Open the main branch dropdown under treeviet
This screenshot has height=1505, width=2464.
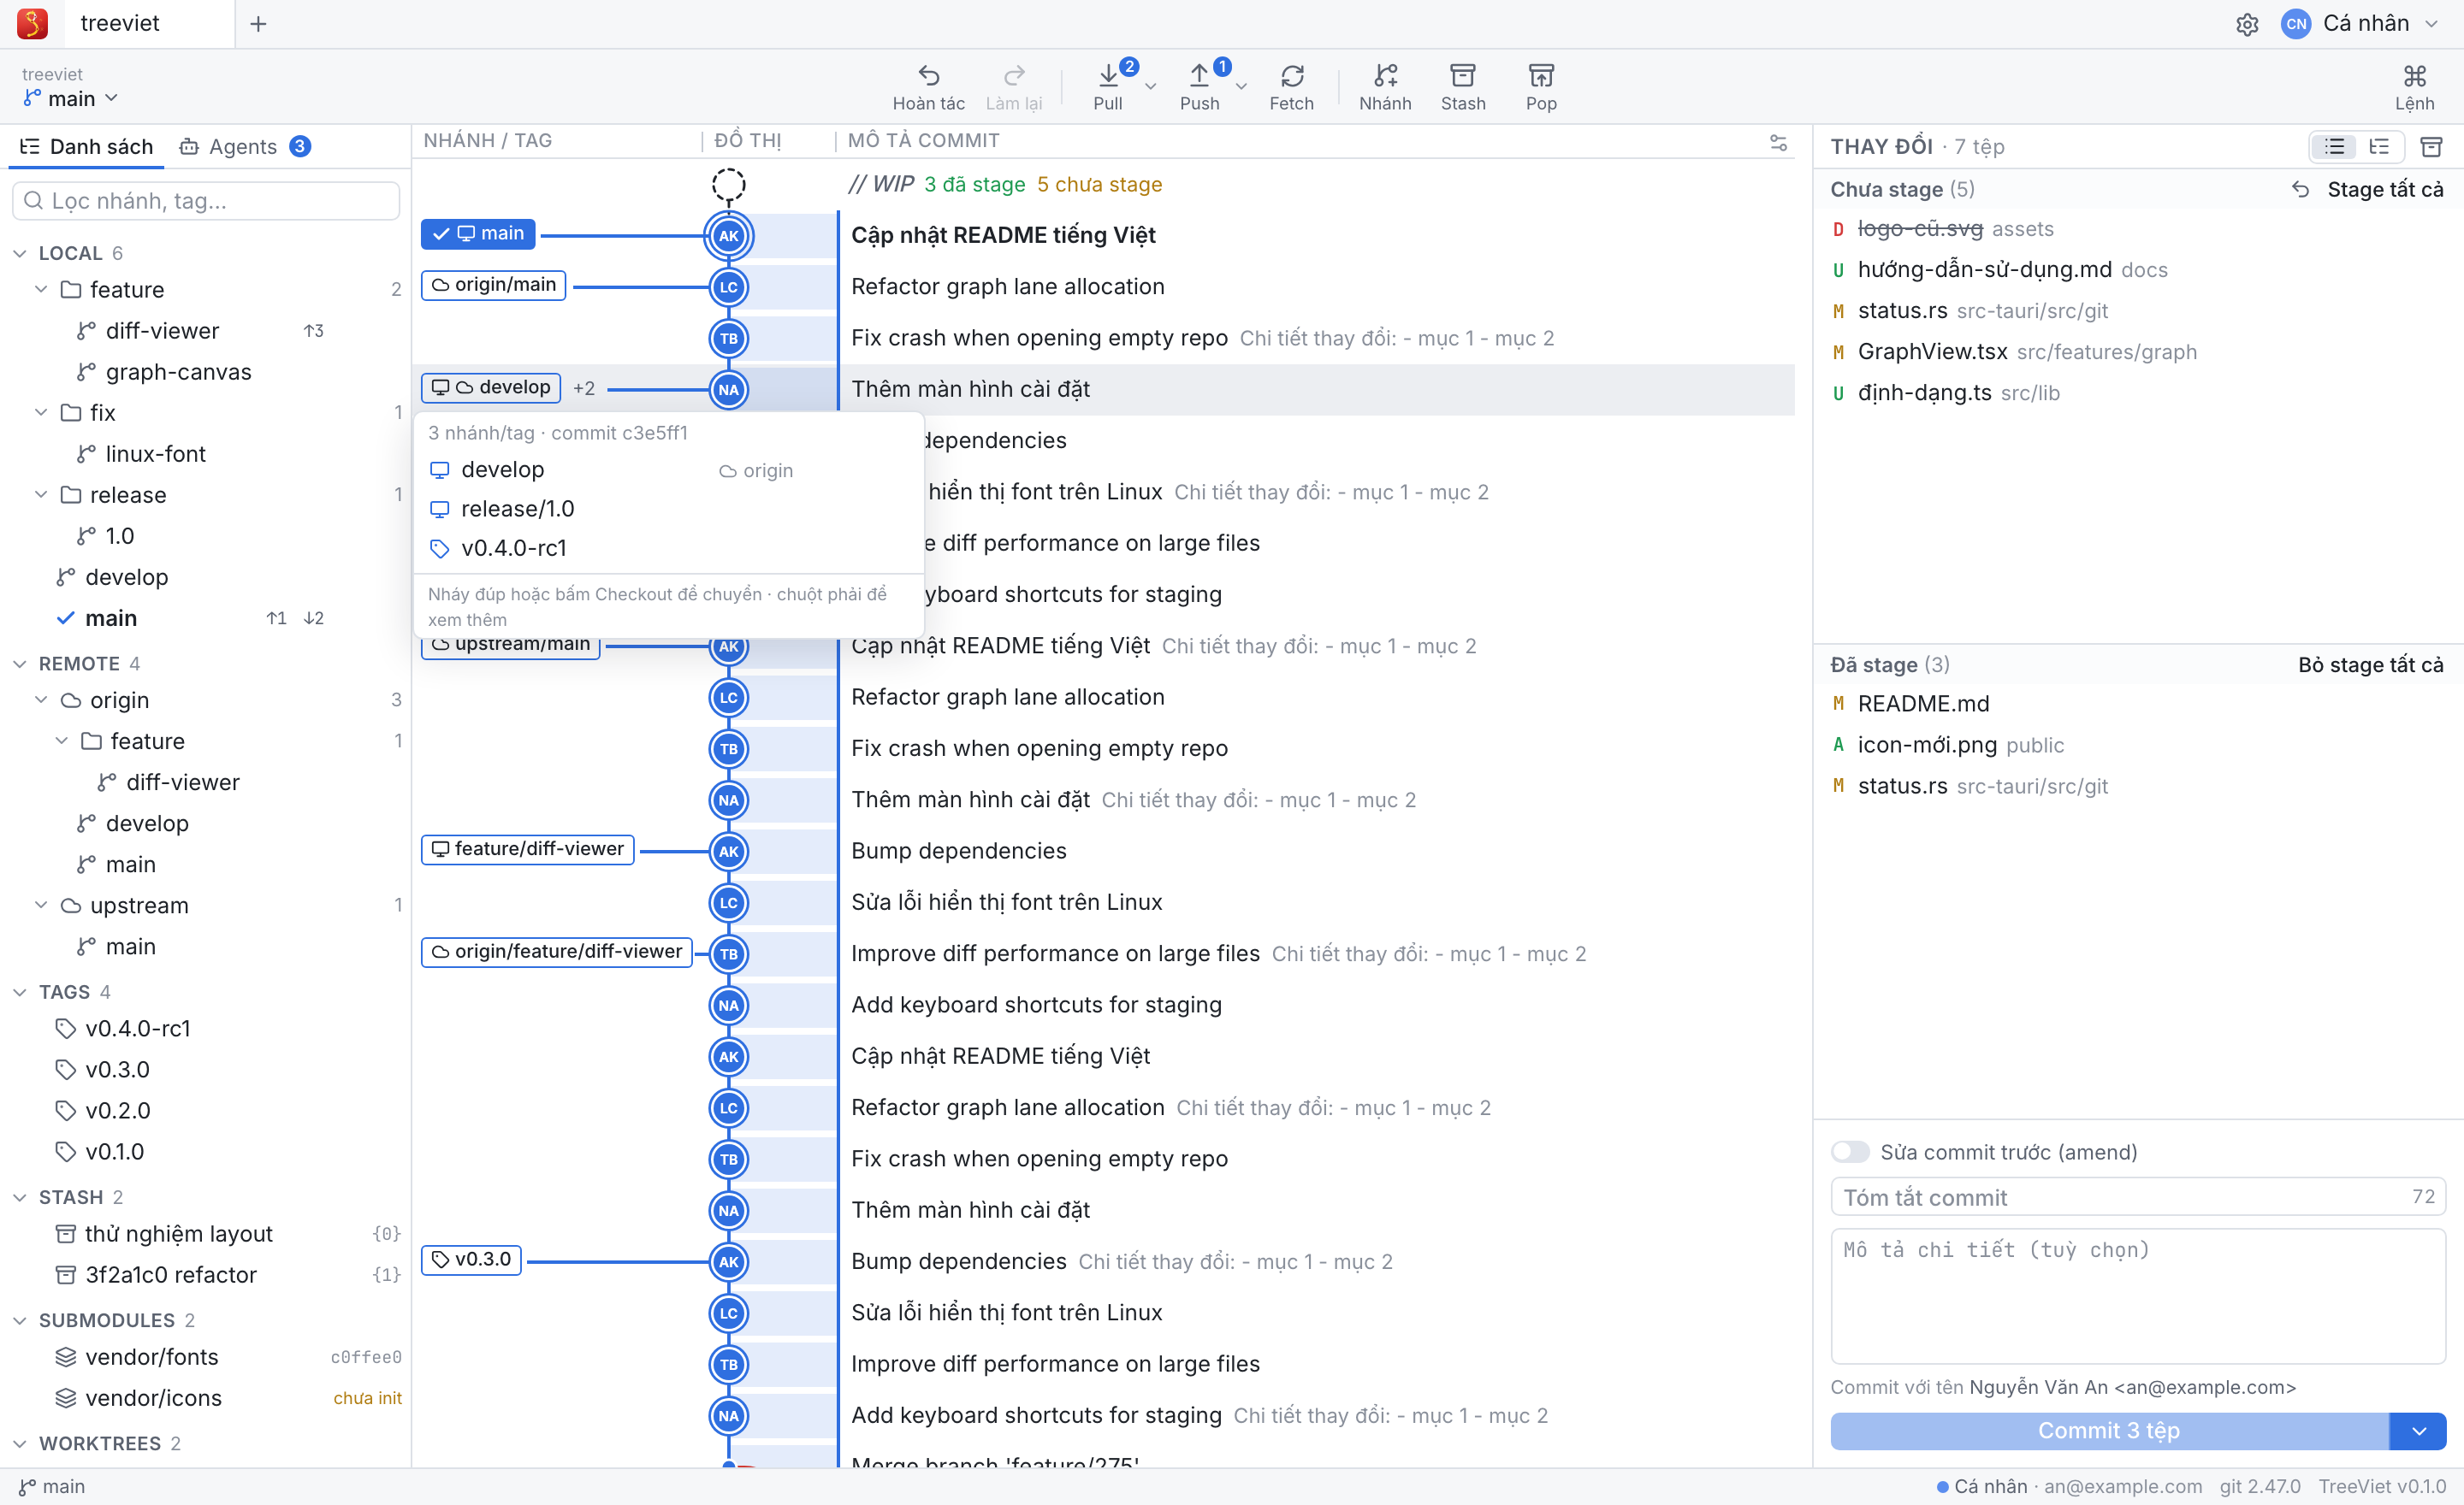[70, 98]
